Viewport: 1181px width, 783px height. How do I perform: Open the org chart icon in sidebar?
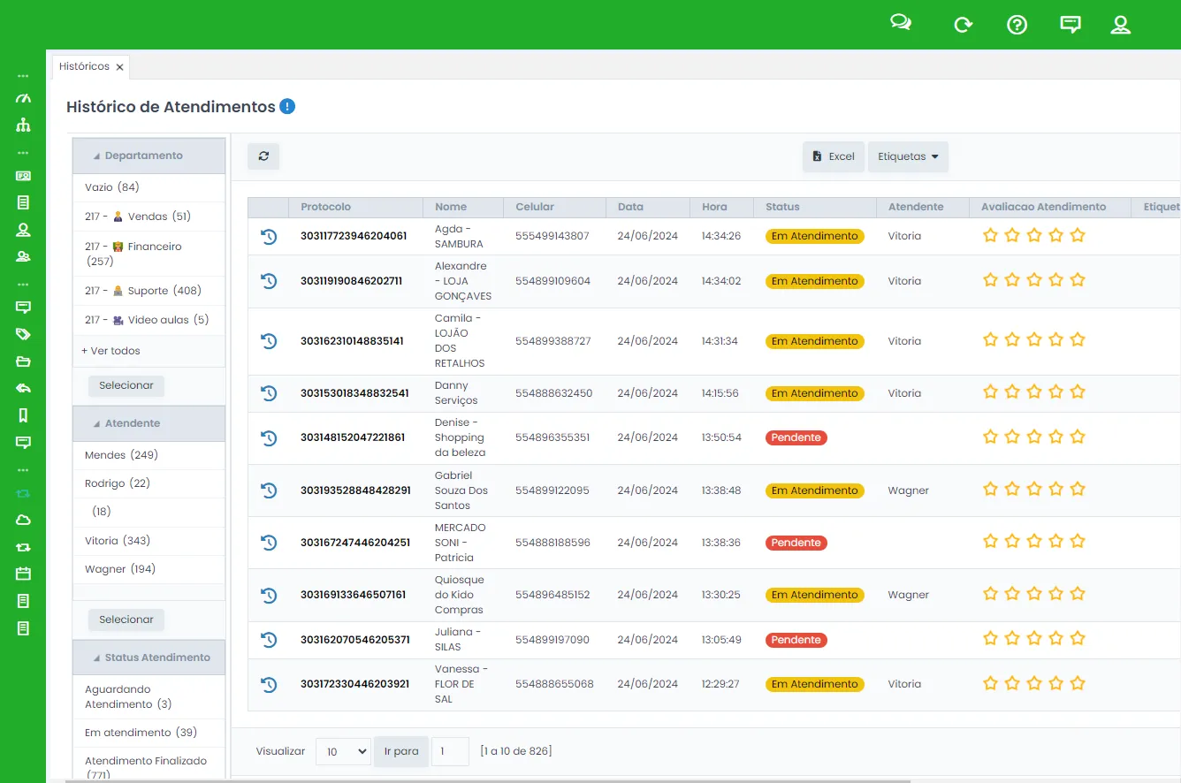[23, 125]
